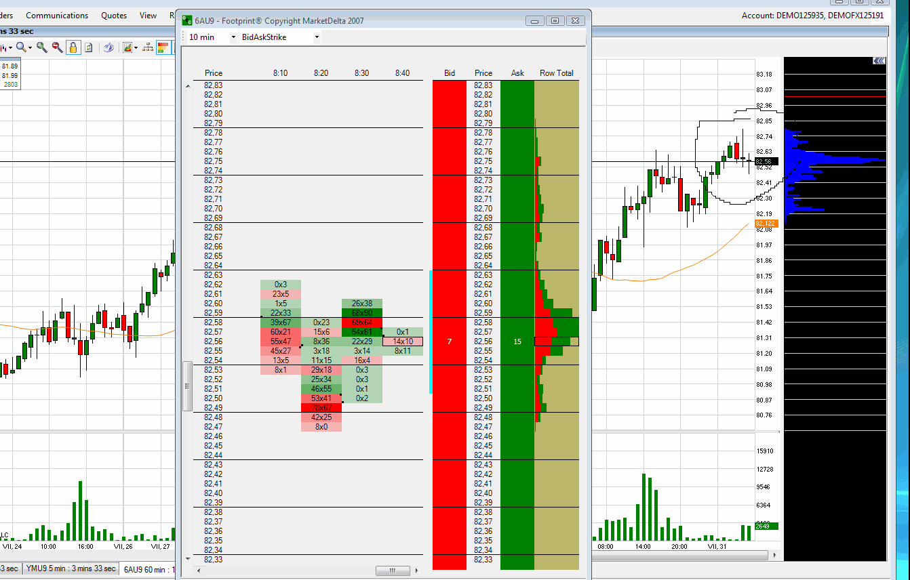Click the 15910 volume axis label
Viewport: 910px width, 580px height.
764,451
